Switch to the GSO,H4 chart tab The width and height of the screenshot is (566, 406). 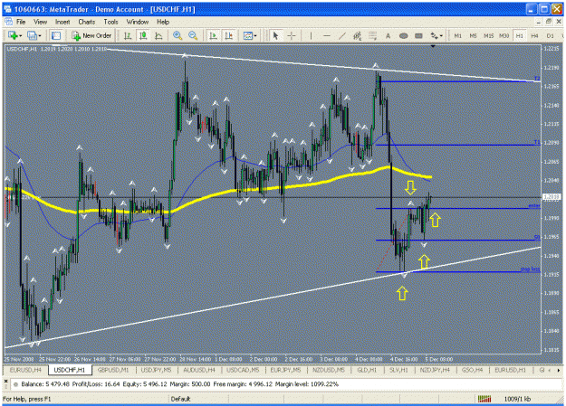[x=472, y=370]
